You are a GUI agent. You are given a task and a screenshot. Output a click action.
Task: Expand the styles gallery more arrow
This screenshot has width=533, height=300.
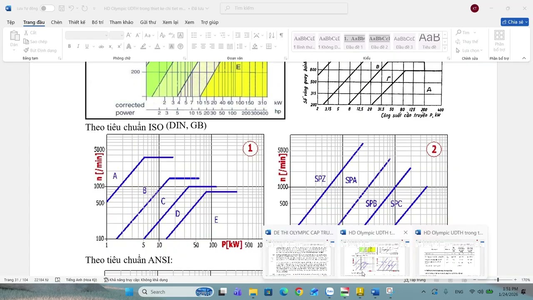[x=445, y=48]
